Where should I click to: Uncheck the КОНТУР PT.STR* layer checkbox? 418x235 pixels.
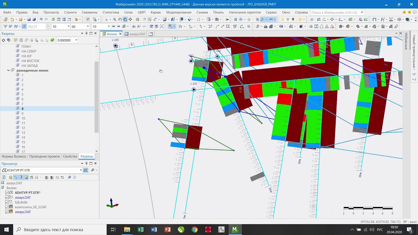click(7, 193)
